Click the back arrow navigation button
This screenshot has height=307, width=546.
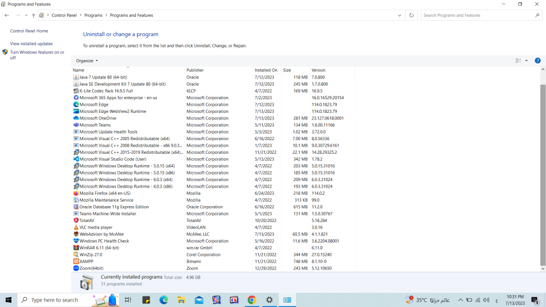pyautogui.click(x=7, y=15)
